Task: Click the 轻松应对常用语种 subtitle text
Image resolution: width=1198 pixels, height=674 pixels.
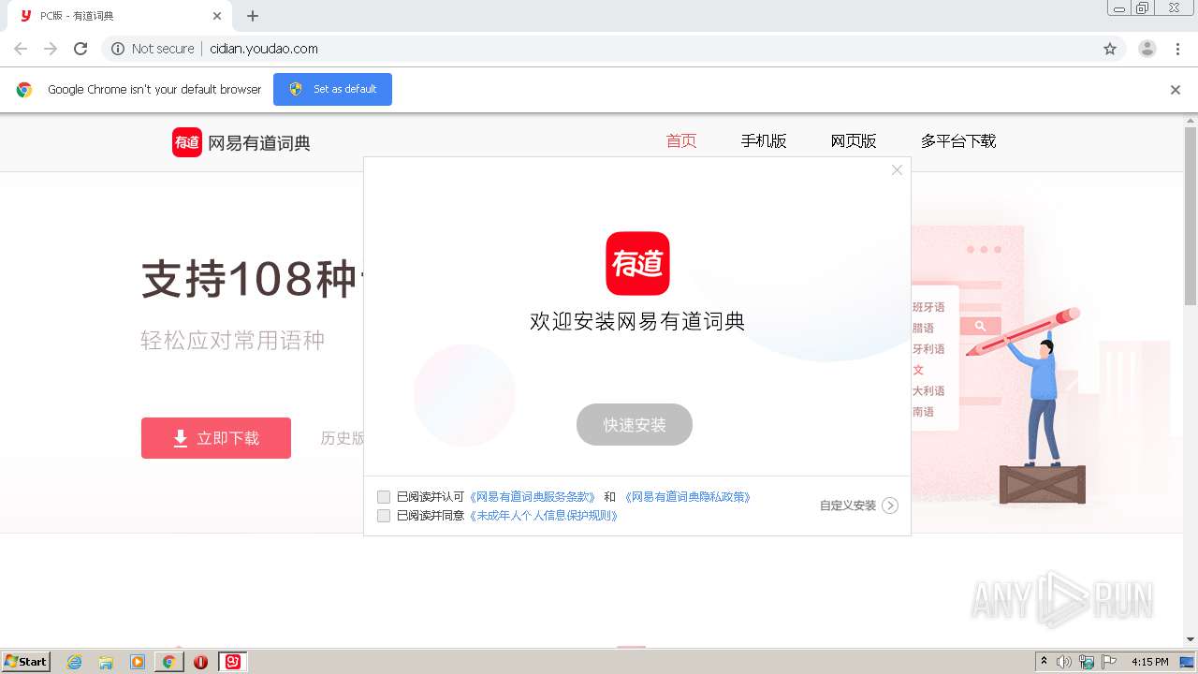Action: point(233,340)
